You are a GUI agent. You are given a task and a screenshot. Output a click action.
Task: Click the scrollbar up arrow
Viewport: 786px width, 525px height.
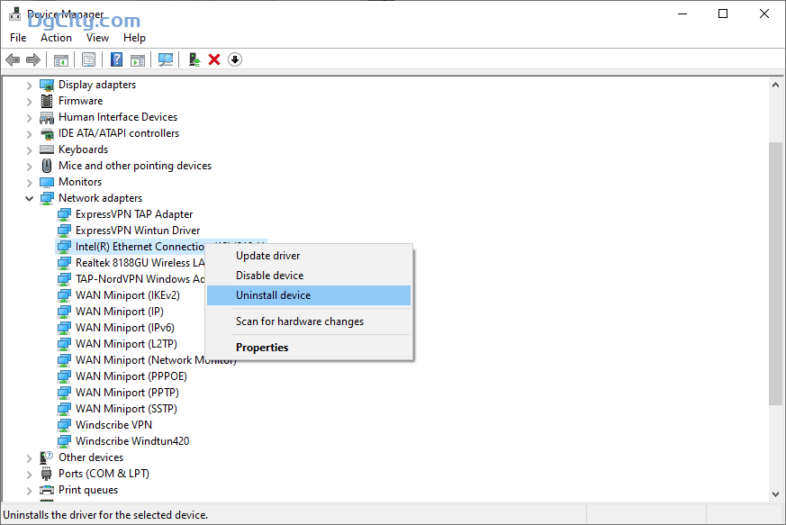(x=775, y=86)
